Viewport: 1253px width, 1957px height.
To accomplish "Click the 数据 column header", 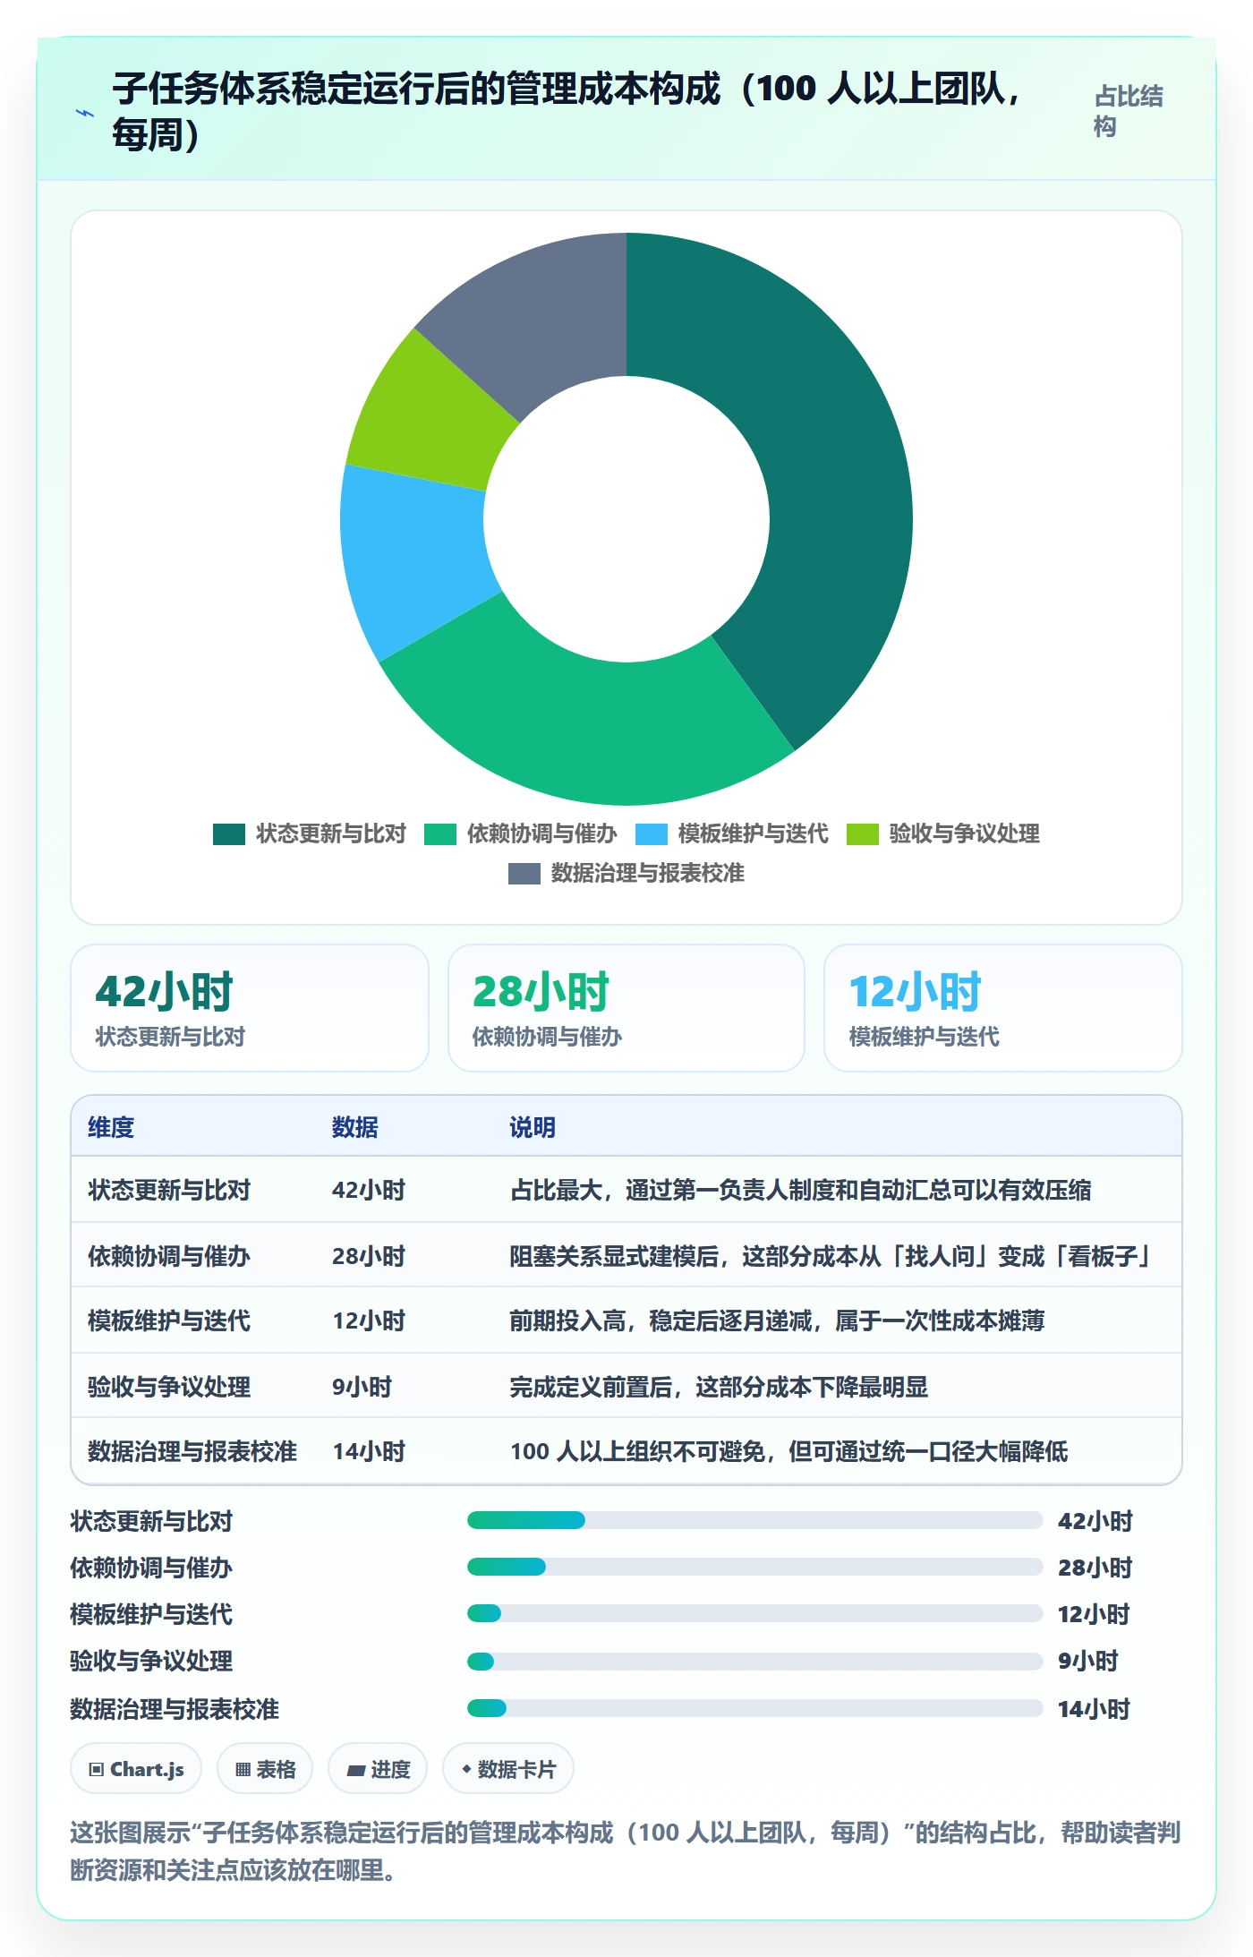I will [x=355, y=1127].
